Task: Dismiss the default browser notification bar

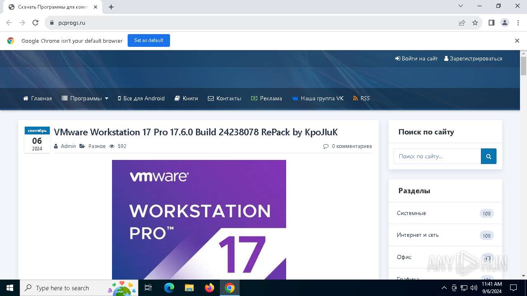Action: 517,41
